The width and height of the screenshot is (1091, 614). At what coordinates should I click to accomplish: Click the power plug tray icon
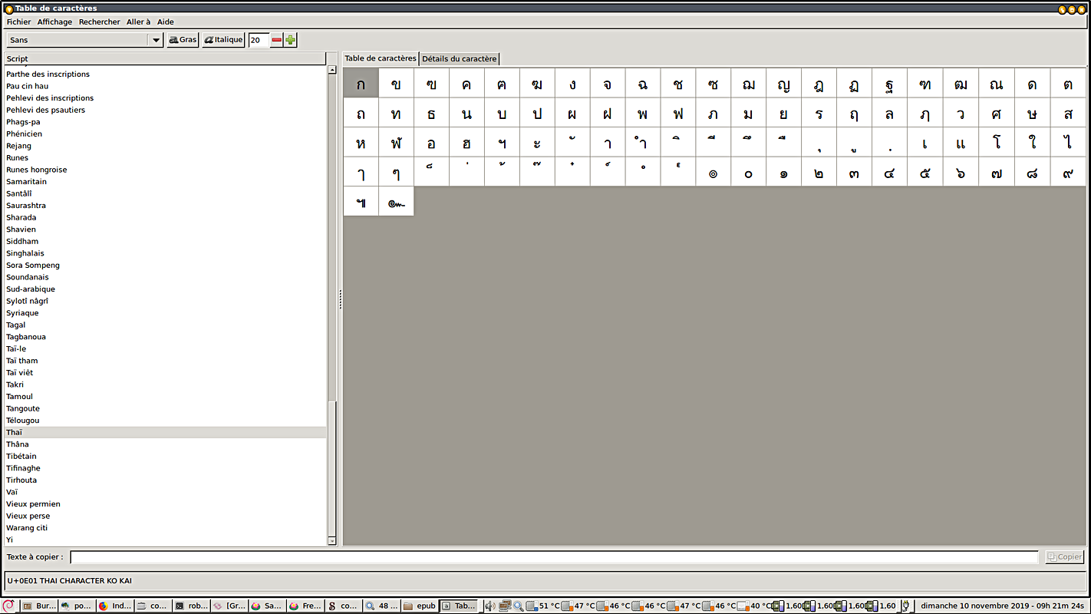905,606
